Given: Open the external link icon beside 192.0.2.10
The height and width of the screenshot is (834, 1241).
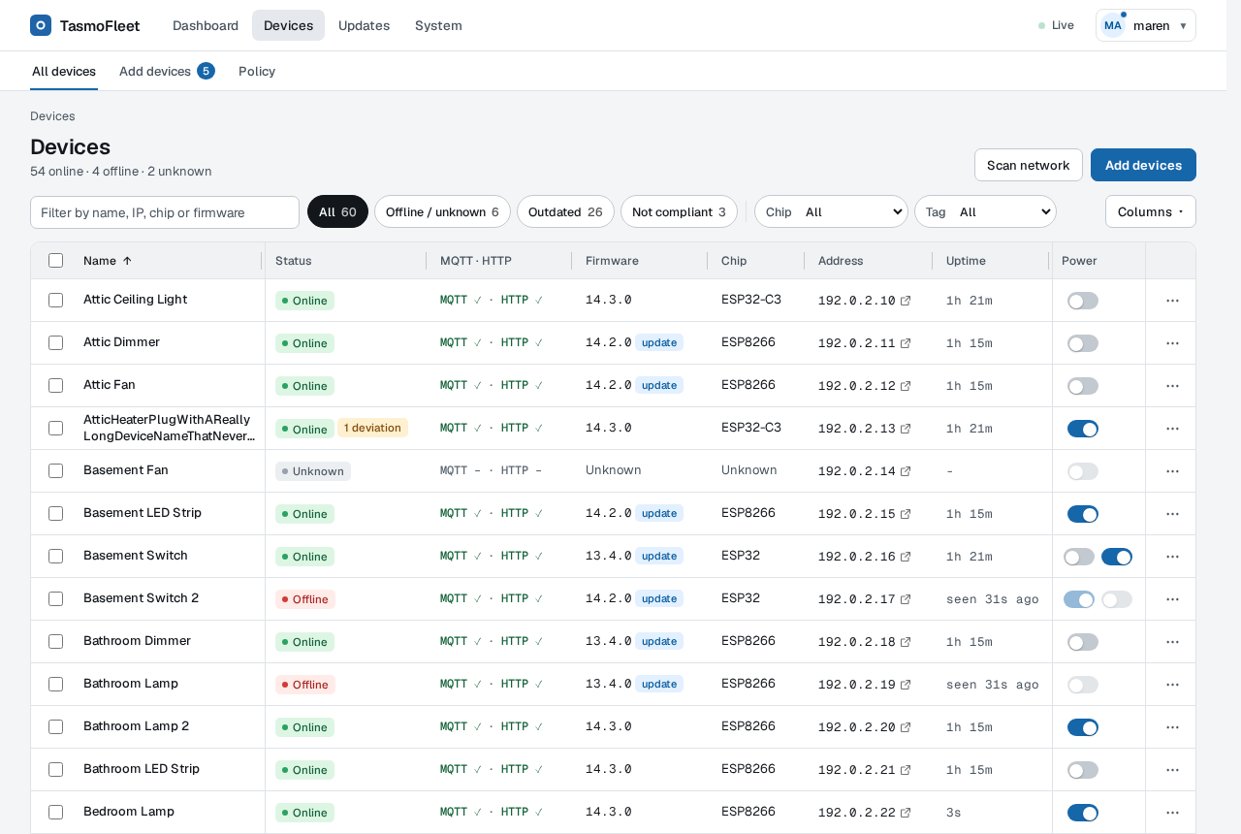Looking at the screenshot, I should point(906,301).
